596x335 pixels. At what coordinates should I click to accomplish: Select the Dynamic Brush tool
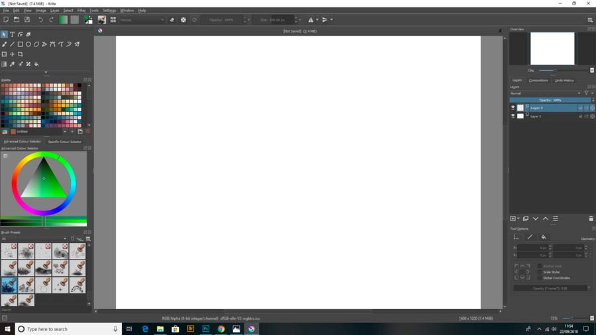pyautogui.click(x=69, y=44)
